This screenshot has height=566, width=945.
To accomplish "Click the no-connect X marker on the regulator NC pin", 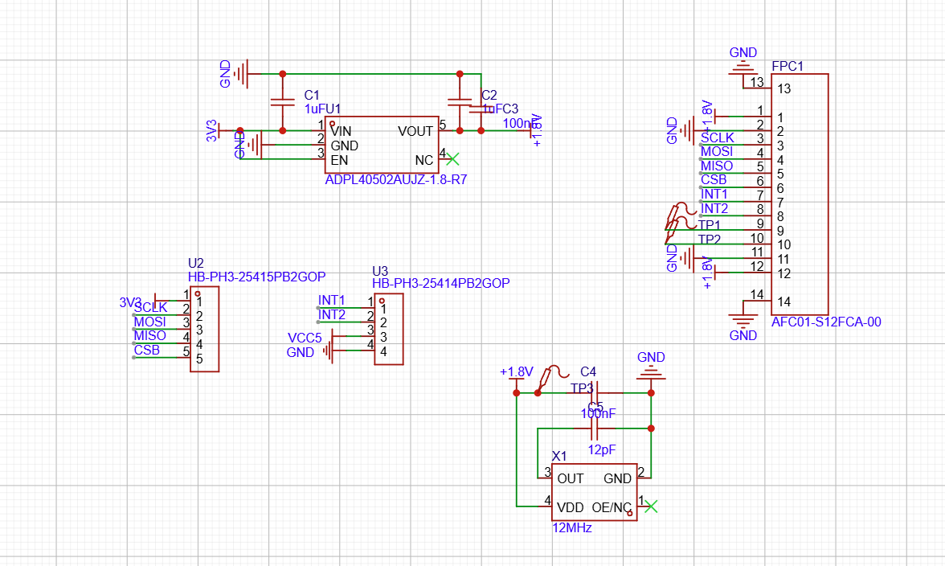I will [x=452, y=159].
